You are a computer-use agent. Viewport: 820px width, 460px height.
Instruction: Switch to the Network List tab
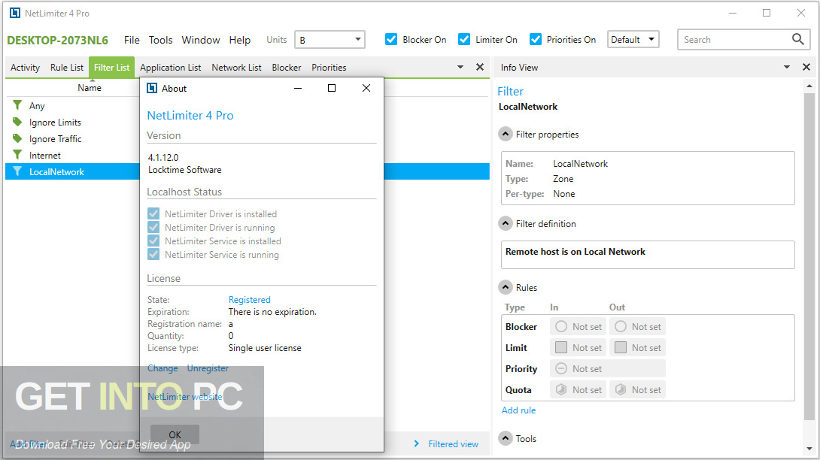click(x=236, y=68)
